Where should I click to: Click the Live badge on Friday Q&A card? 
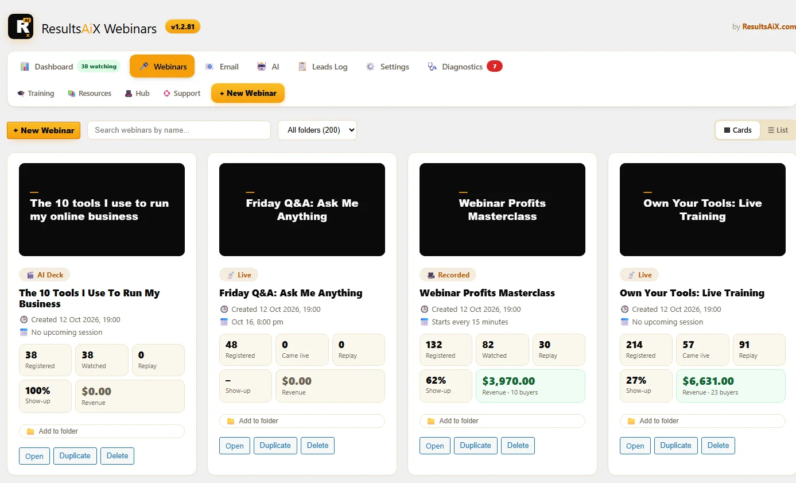(239, 275)
